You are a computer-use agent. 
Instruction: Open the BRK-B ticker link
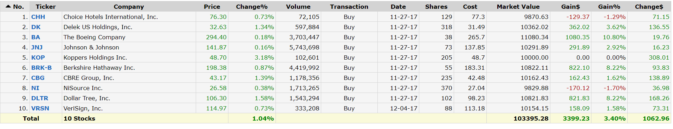coord(41,68)
